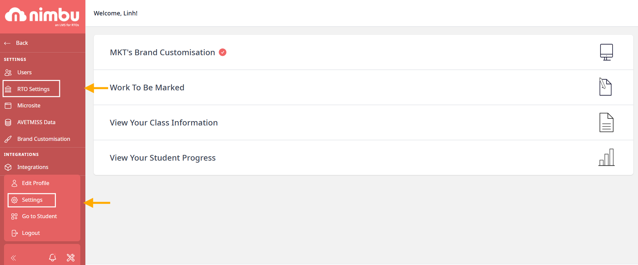The width and height of the screenshot is (638, 265).
Task: Click the marking document icon beside Work To Be Marked
Action: [x=605, y=87]
